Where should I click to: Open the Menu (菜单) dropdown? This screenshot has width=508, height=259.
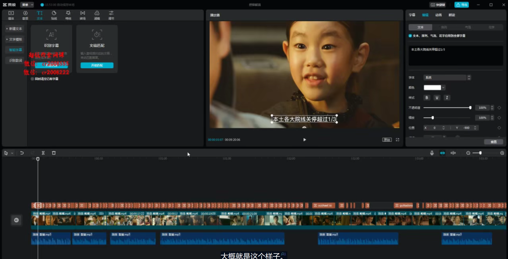coord(27,5)
